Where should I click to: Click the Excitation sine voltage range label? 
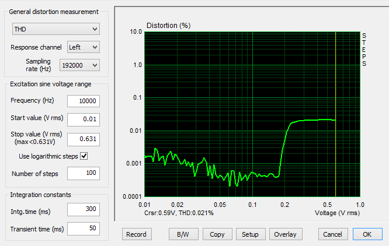pos(51,84)
